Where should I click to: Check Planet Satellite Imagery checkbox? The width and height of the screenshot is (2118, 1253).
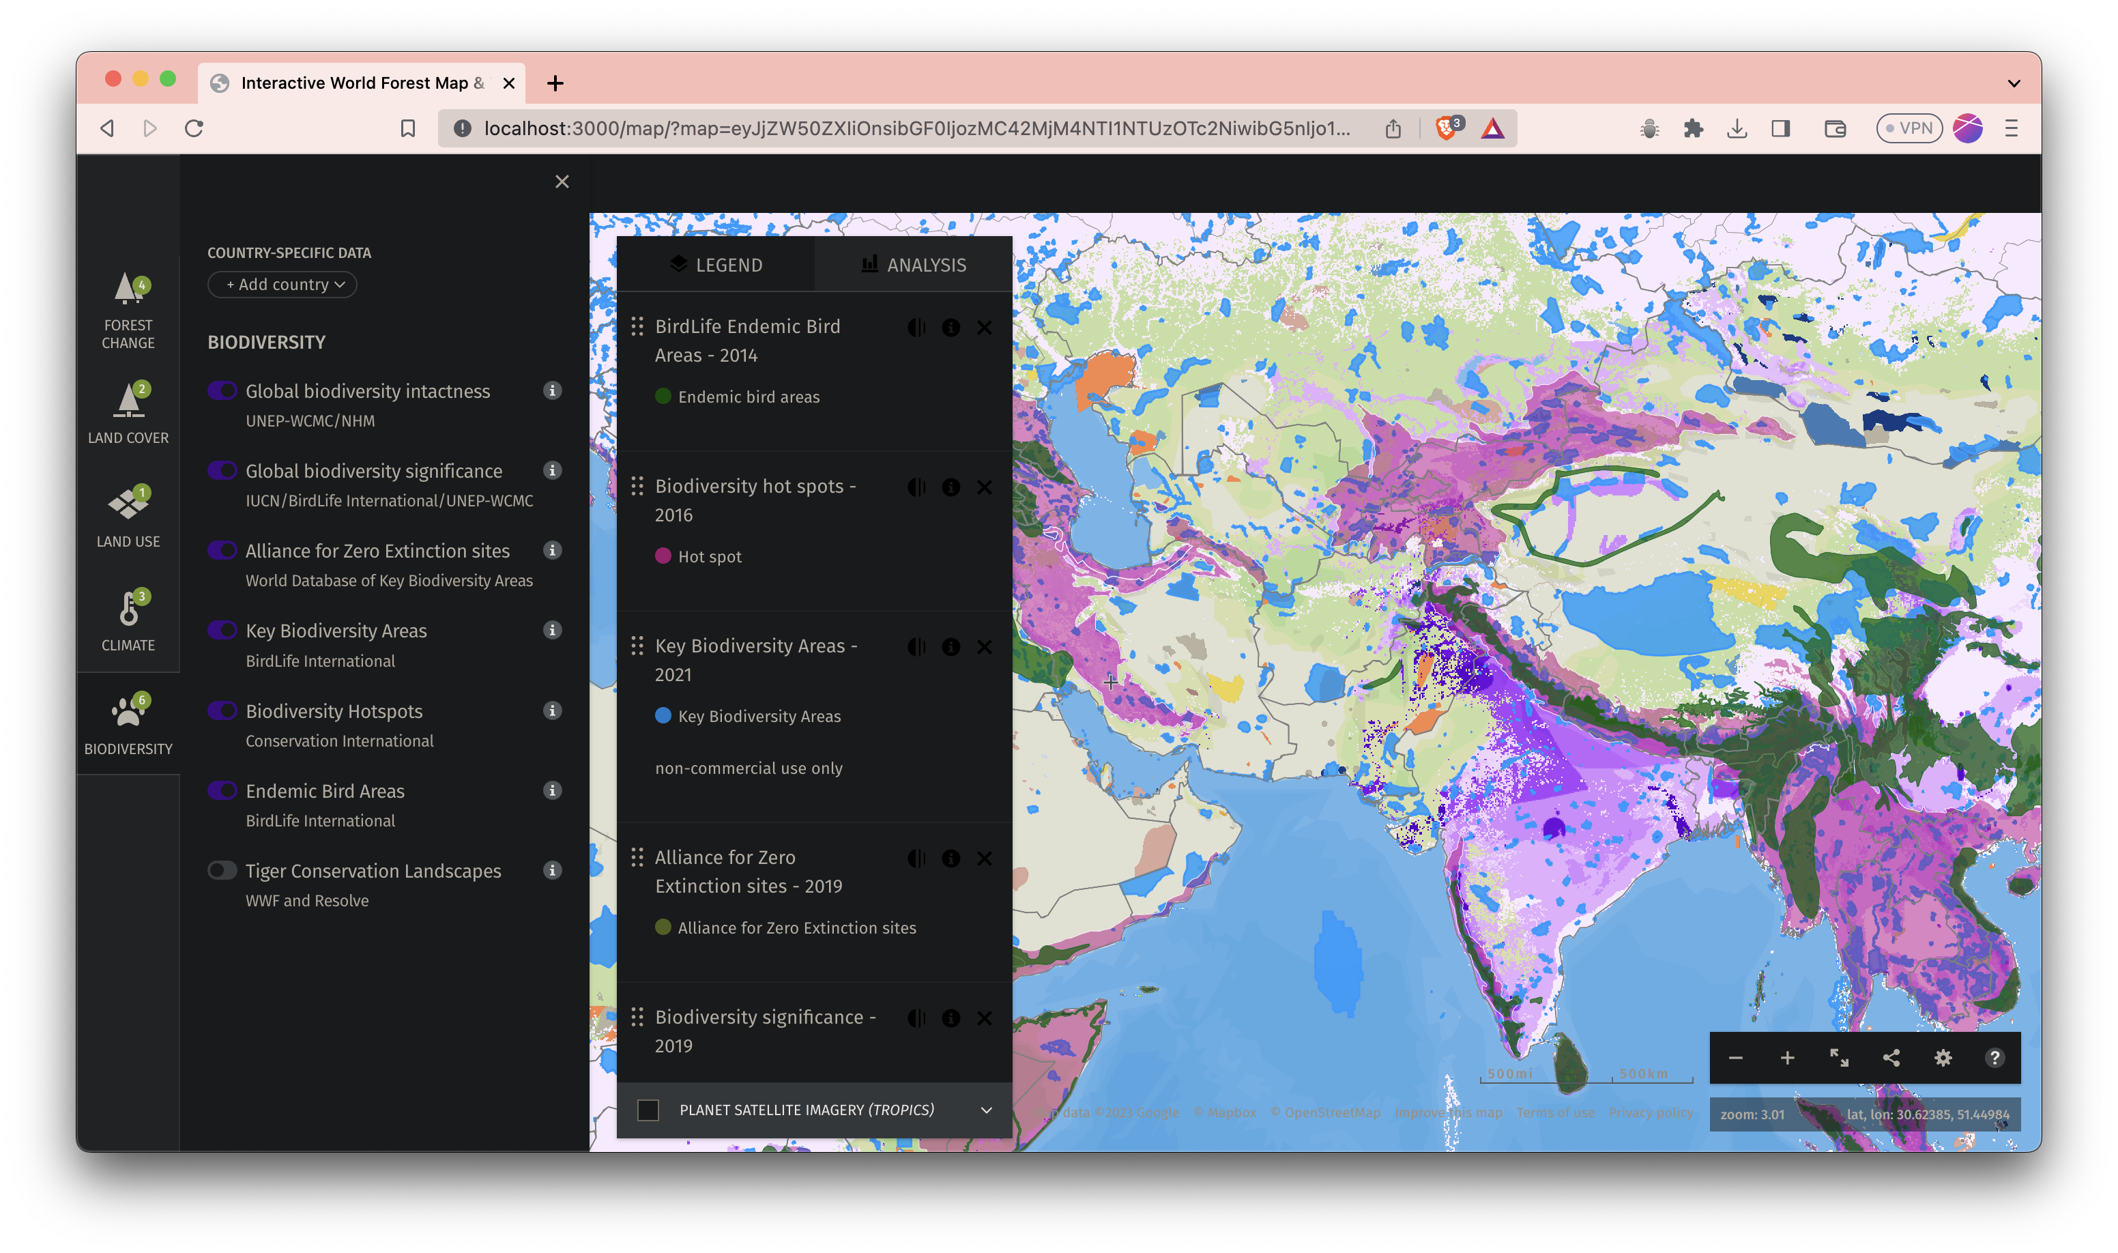click(x=648, y=1110)
